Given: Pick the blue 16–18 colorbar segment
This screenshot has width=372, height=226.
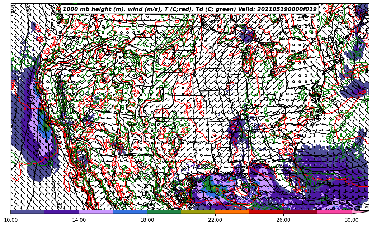Looking at the screenshot, I should [x=130, y=212].
